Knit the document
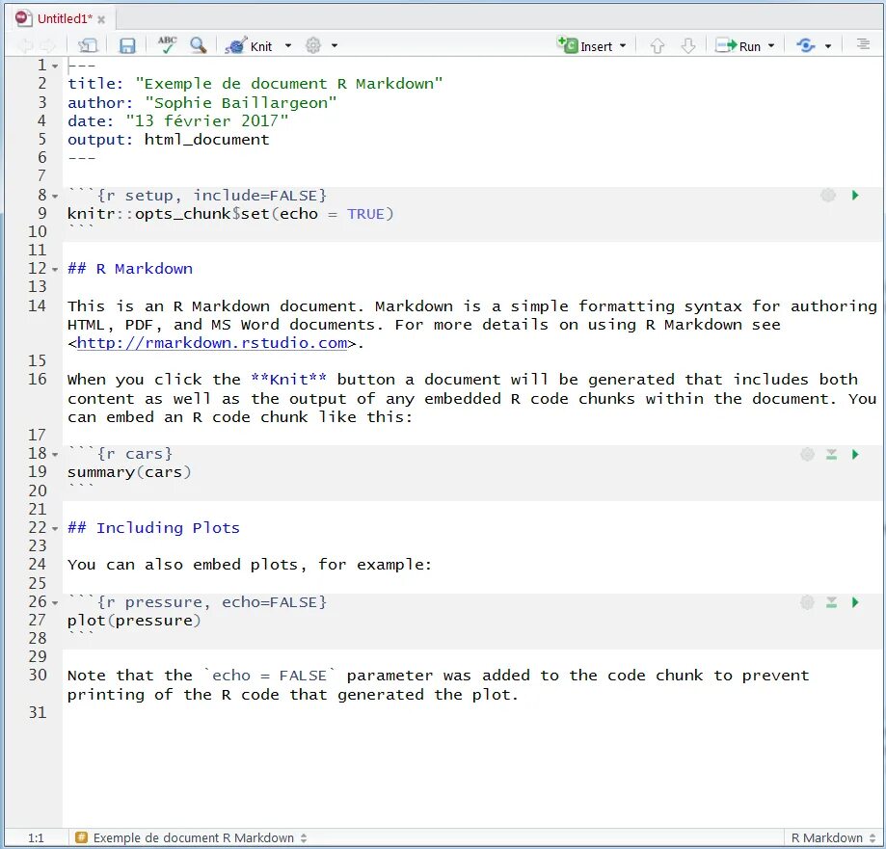The width and height of the screenshot is (886, 849). pos(249,45)
